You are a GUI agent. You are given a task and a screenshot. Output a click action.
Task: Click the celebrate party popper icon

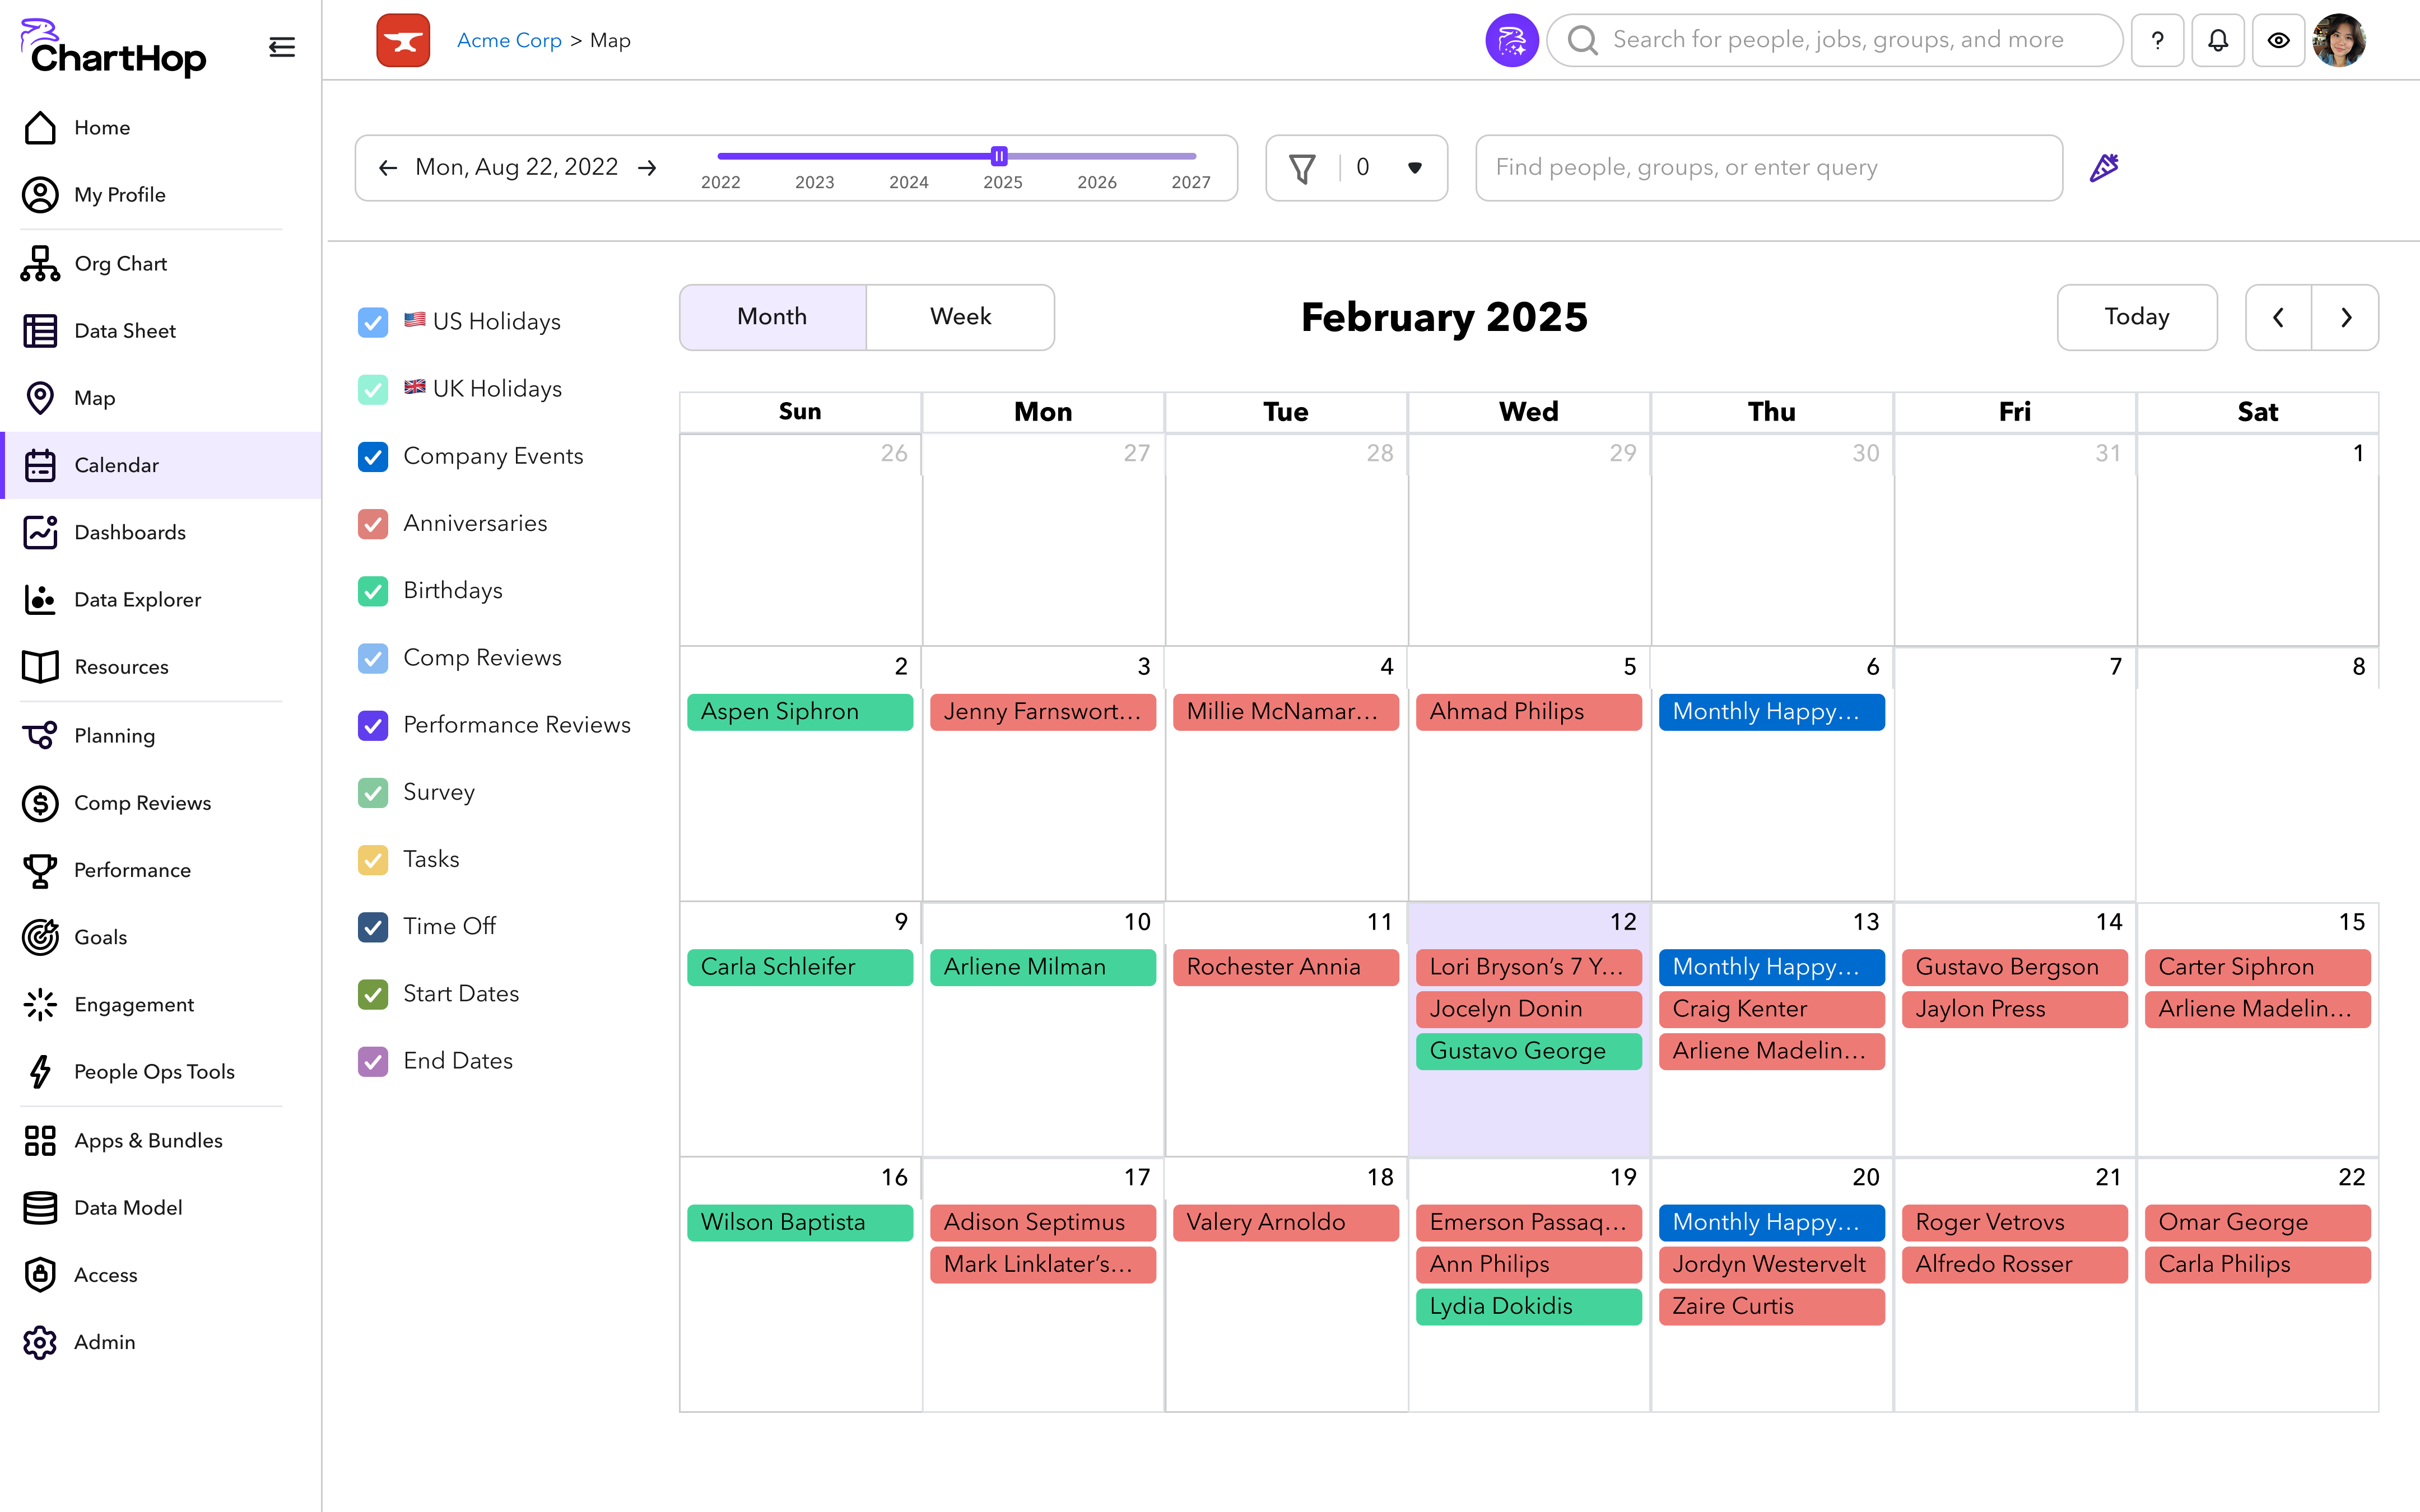tap(2104, 167)
